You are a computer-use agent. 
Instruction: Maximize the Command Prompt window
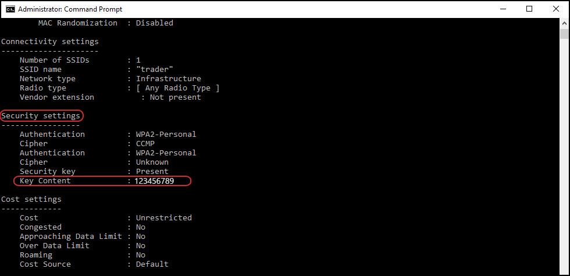click(x=529, y=9)
